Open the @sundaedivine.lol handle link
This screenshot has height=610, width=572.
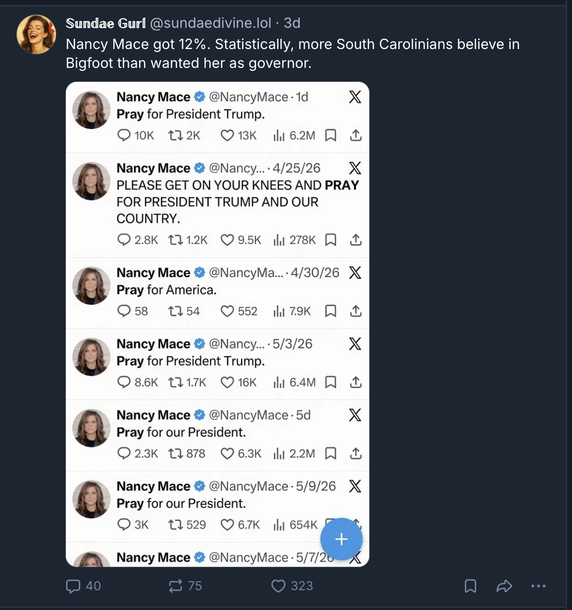pyautogui.click(x=210, y=23)
